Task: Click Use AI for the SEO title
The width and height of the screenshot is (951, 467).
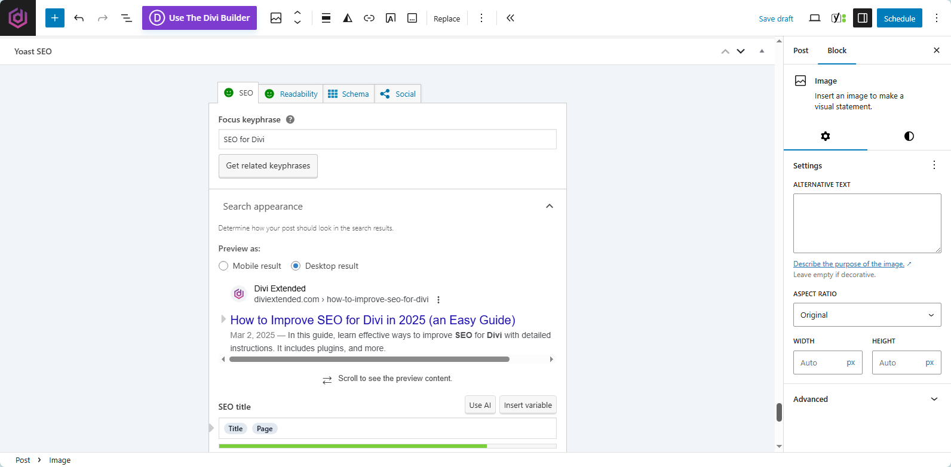Action: (x=480, y=405)
